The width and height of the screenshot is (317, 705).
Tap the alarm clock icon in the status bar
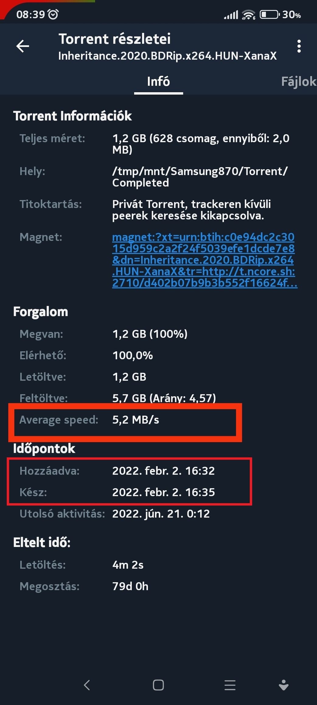coord(54,14)
